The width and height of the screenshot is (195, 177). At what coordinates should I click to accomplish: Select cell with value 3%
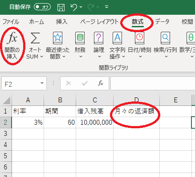[28, 122]
